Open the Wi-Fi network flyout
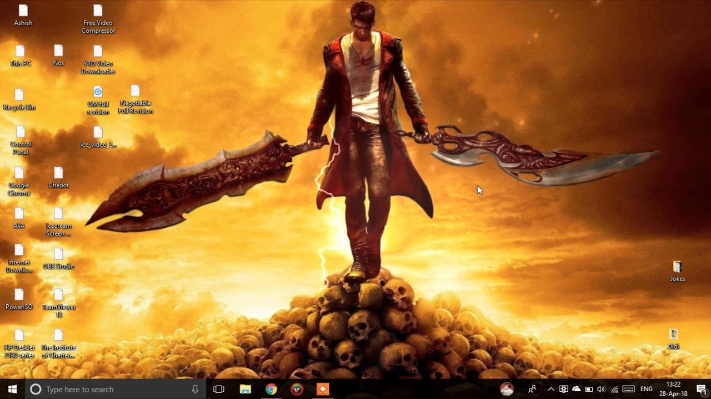Screen dimensions: 711x399 point(614,389)
